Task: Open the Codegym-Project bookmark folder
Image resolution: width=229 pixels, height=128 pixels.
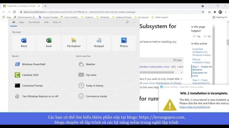Action: (122, 17)
